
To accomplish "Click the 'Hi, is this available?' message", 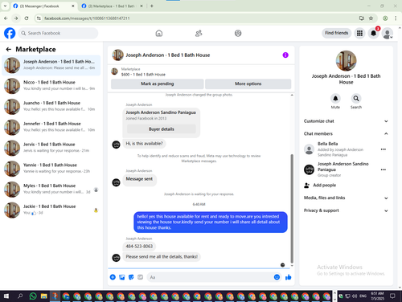I will coord(144,144).
